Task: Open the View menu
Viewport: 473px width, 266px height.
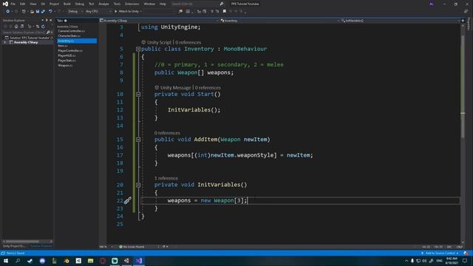Action: point(33,4)
